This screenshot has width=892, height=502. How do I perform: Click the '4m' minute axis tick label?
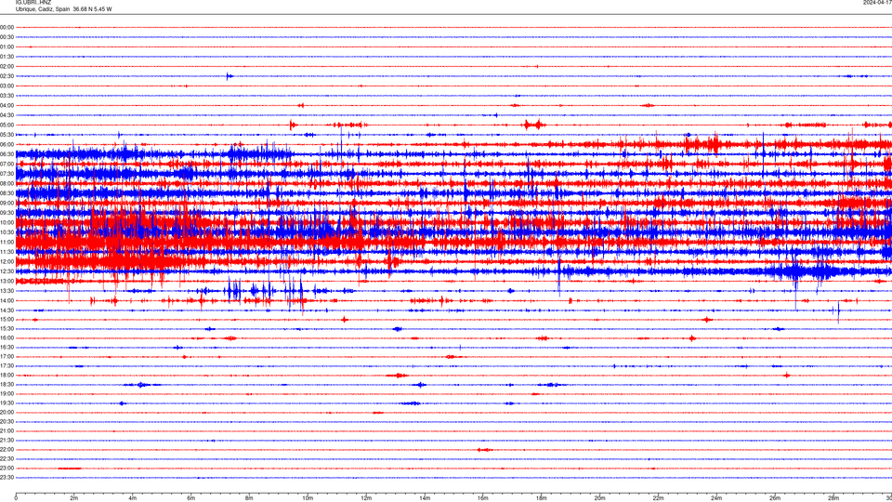[133, 498]
